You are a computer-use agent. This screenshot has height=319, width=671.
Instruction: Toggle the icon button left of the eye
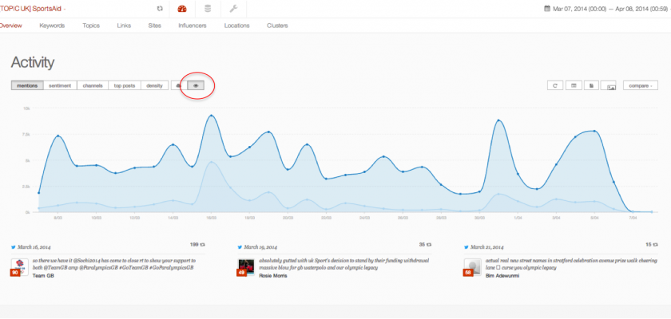point(178,85)
